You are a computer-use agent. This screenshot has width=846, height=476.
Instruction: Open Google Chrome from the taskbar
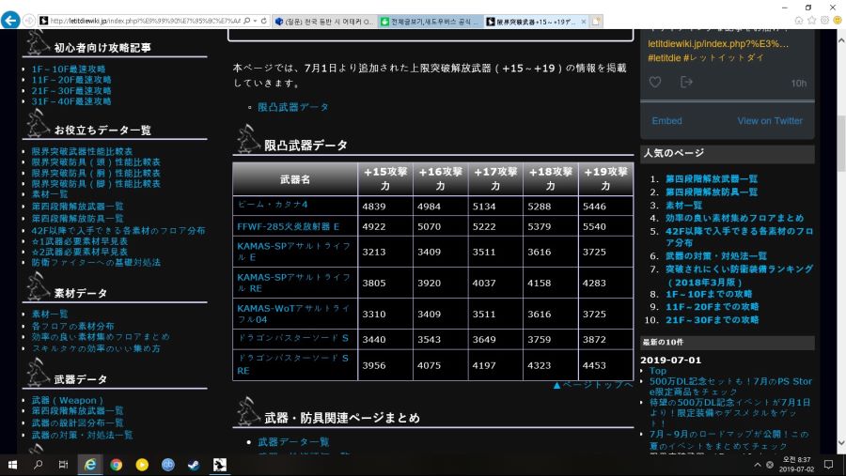point(116,464)
